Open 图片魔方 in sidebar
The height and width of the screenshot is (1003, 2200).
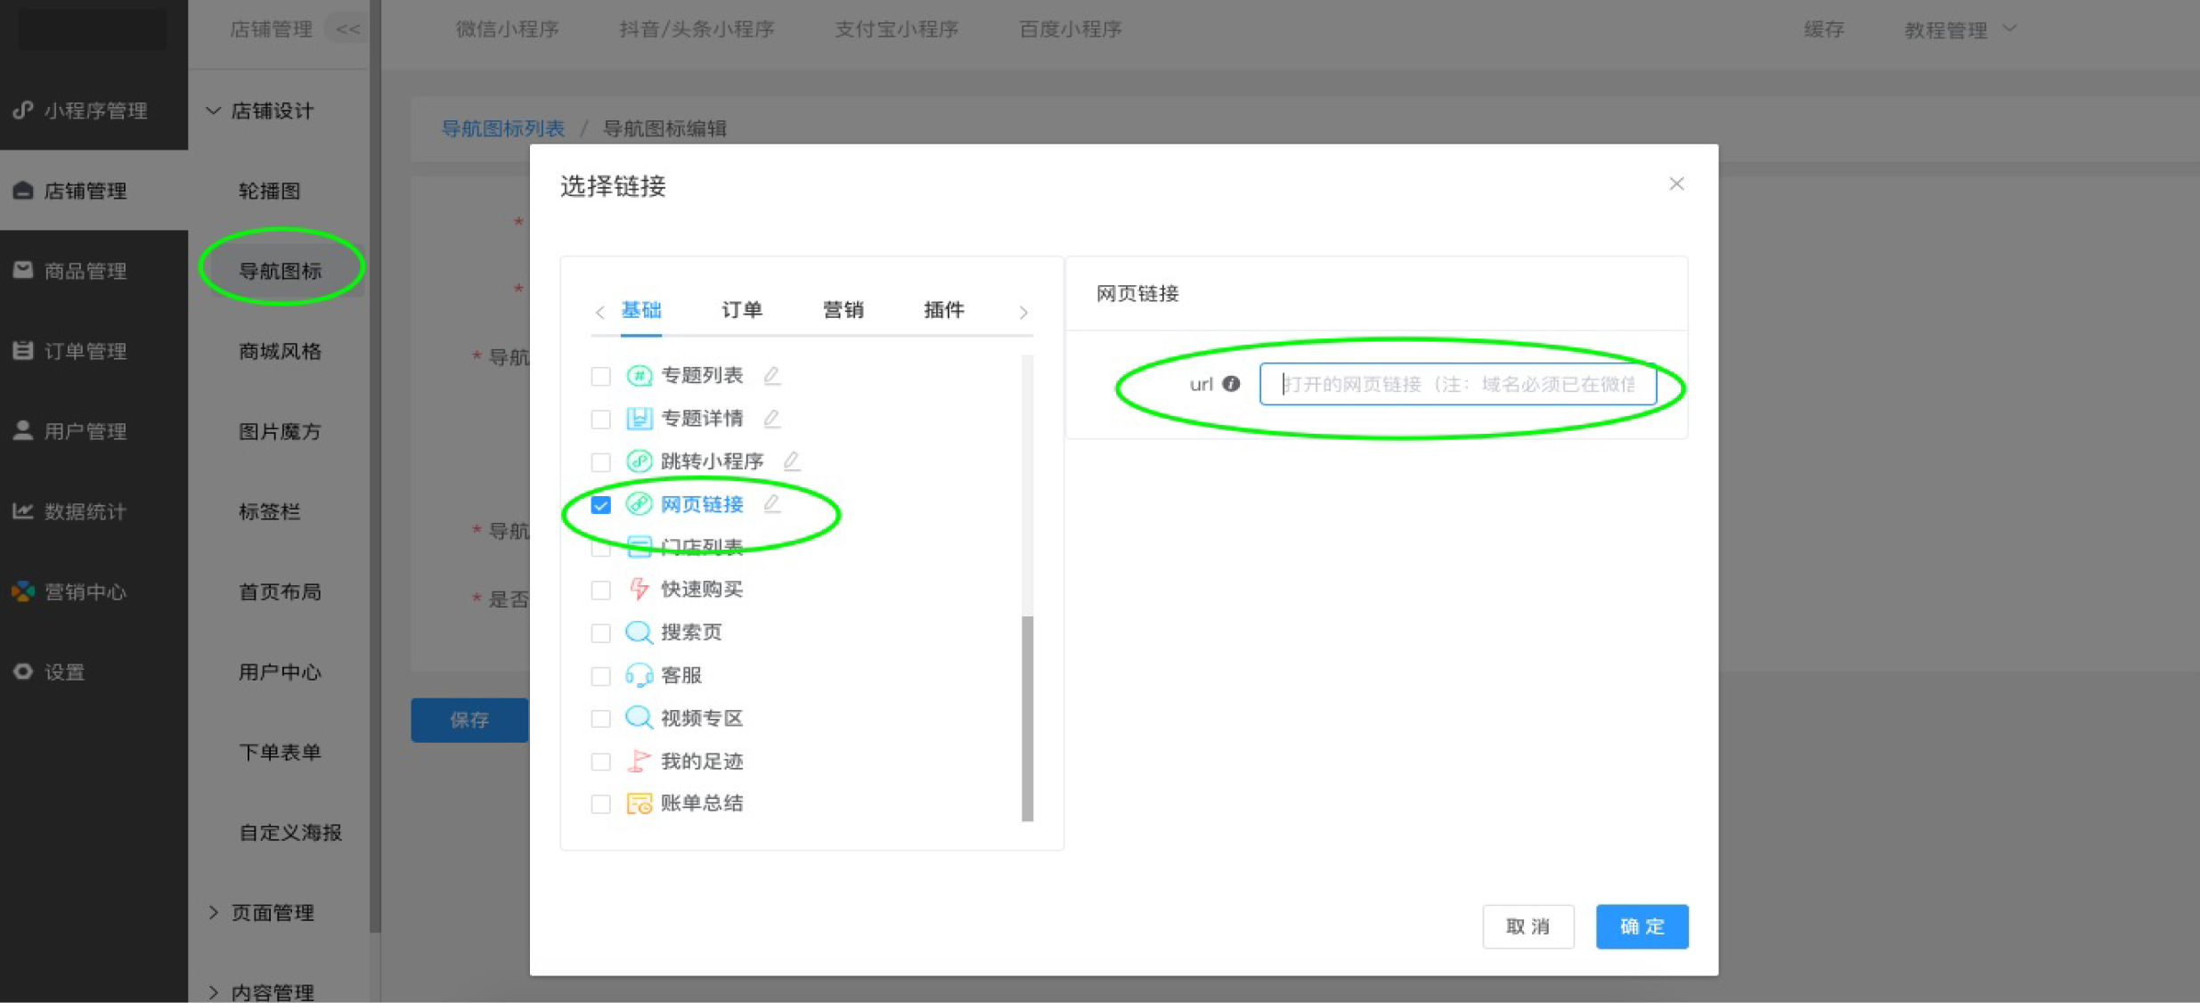[280, 431]
